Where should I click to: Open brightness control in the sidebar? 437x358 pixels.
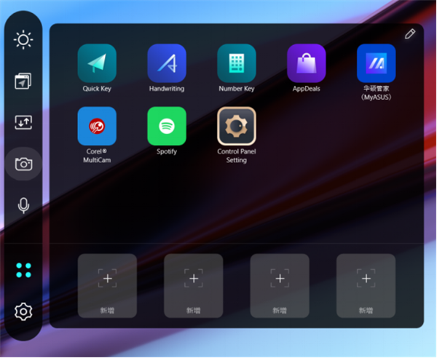(23, 40)
